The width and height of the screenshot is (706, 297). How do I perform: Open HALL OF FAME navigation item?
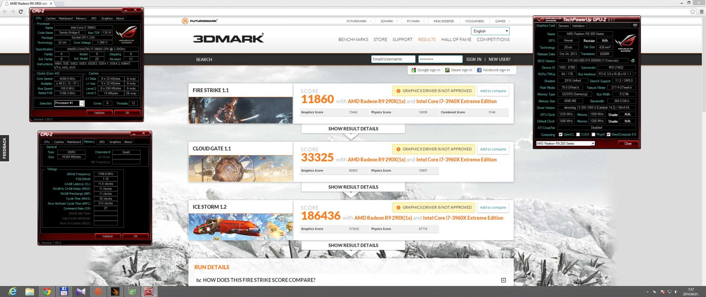(x=456, y=40)
